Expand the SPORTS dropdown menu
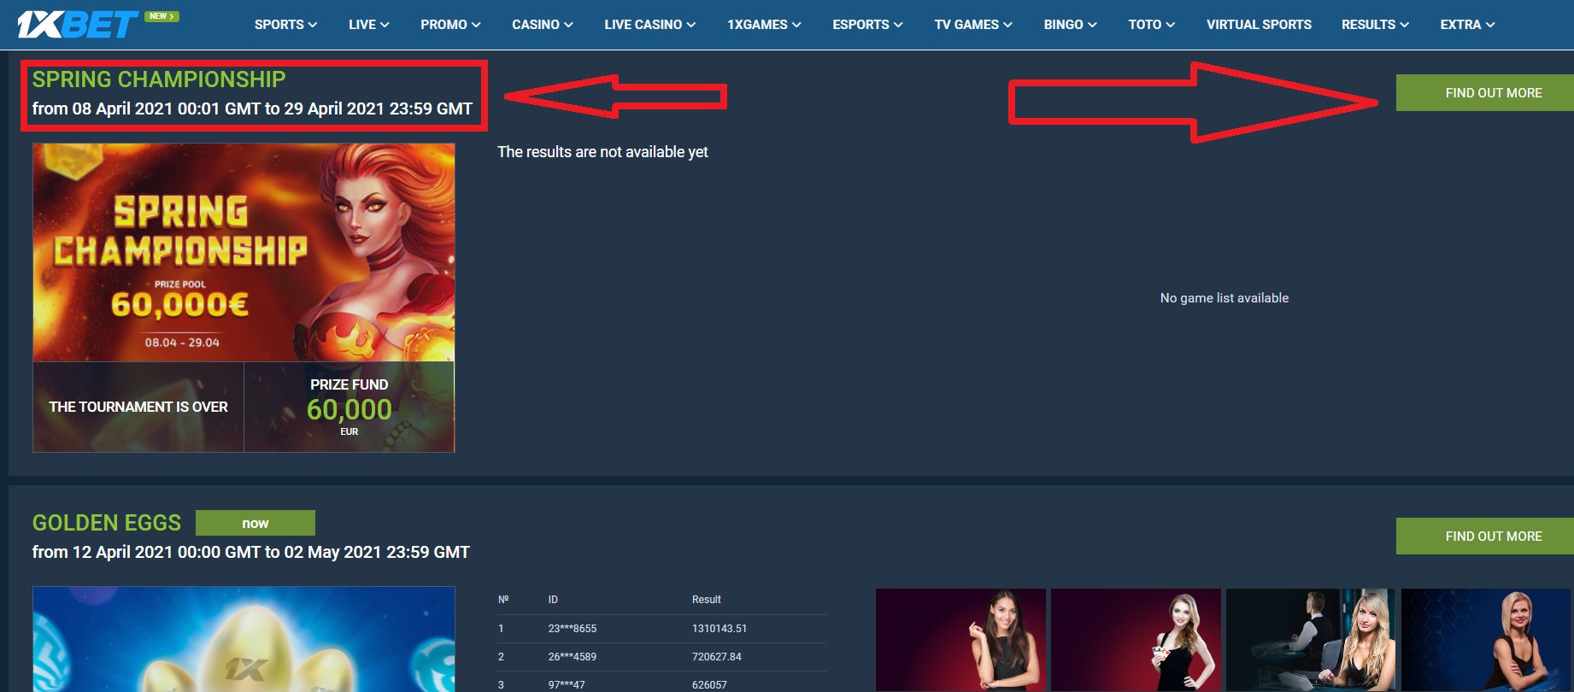The height and width of the screenshot is (692, 1574). coord(285,25)
